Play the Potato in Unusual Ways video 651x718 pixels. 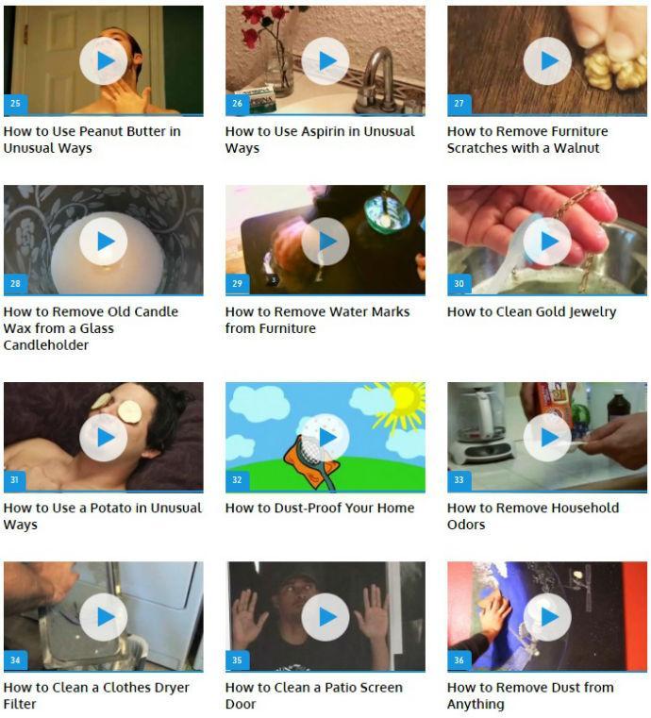pos(104,438)
